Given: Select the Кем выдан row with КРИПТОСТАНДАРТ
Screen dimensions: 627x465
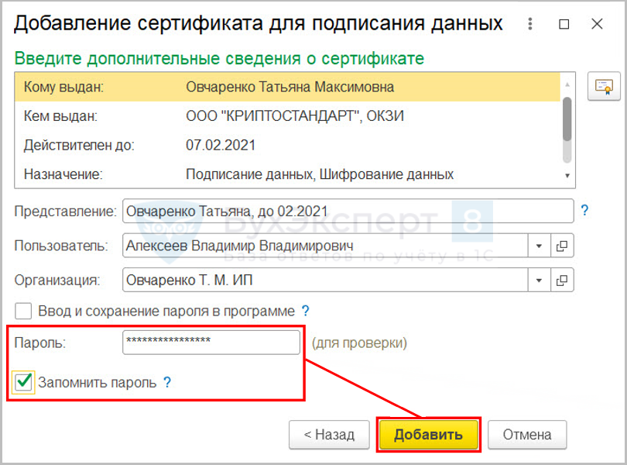Looking at the screenshot, I should point(287,116).
